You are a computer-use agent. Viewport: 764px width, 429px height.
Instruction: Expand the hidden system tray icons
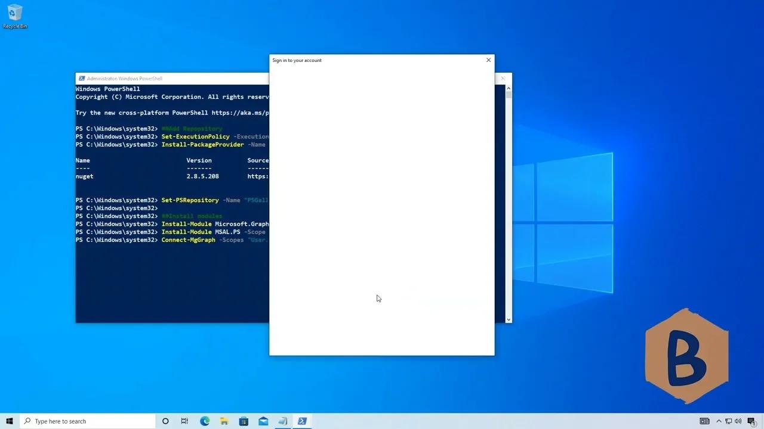click(x=719, y=421)
